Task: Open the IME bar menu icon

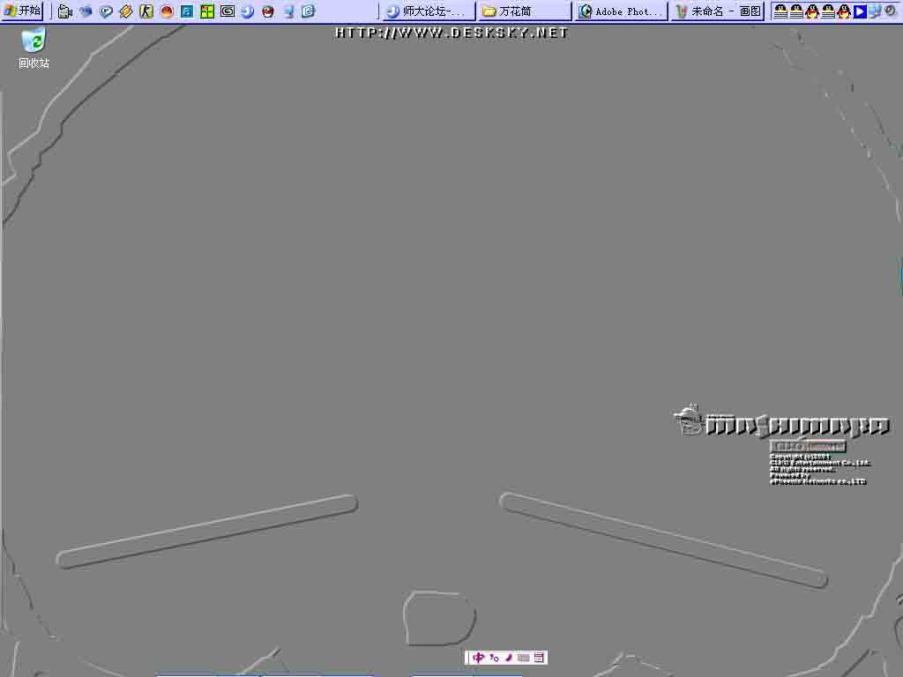Action: [x=539, y=658]
